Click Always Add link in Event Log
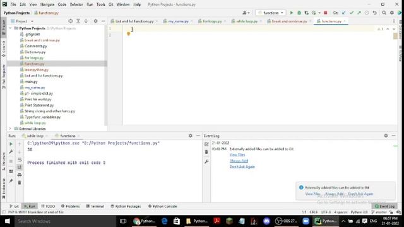 pyautogui.click(x=239, y=161)
